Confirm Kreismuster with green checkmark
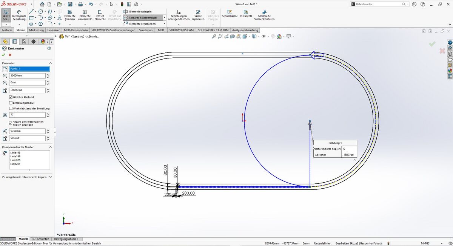Screen dimensions: 453x246 click(x=4, y=55)
